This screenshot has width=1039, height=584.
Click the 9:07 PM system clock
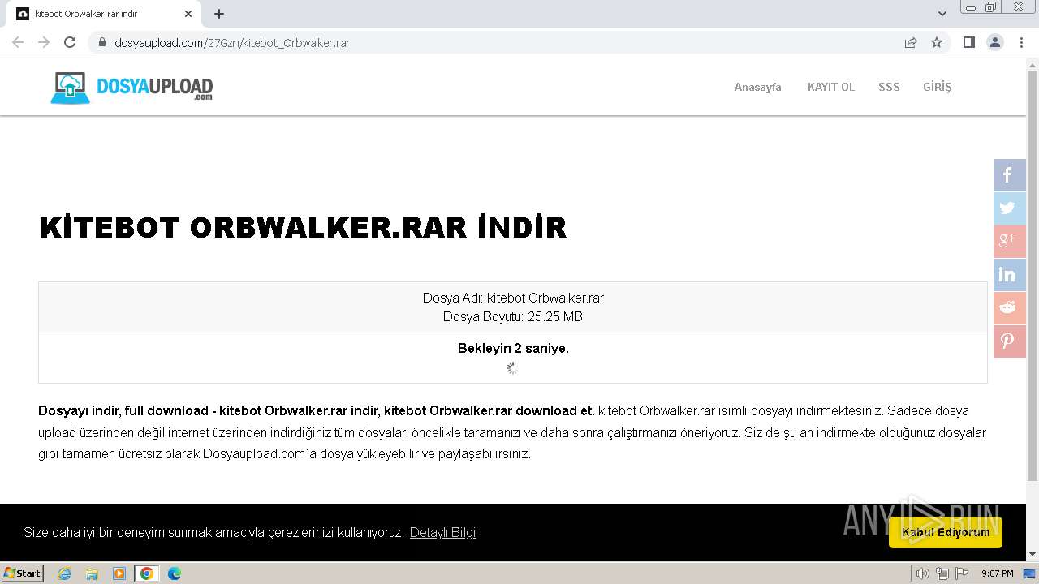click(x=997, y=573)
